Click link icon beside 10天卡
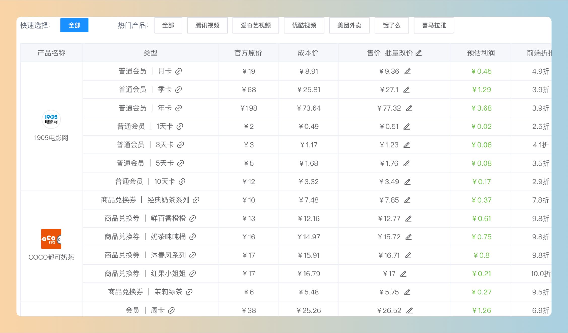568x333 pixels. tap(182, 182)
